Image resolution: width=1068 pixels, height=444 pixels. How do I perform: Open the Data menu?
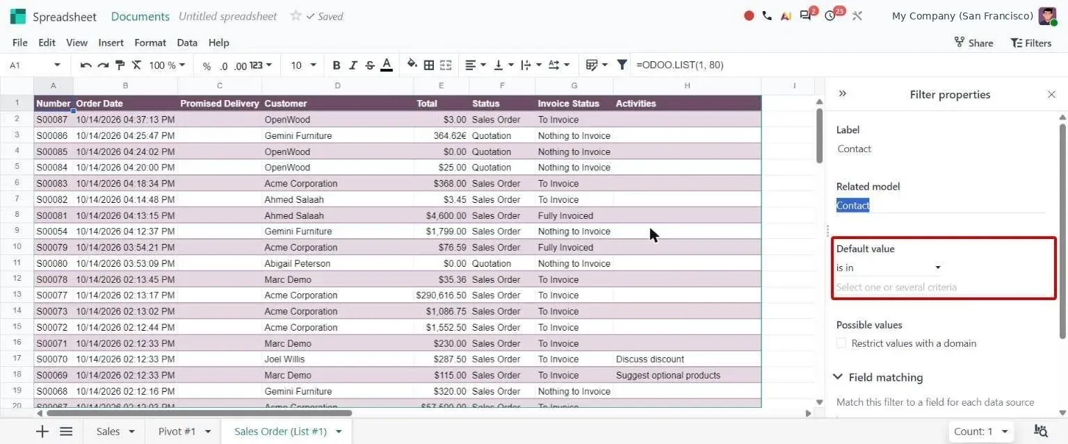click(x=187, y=42)
